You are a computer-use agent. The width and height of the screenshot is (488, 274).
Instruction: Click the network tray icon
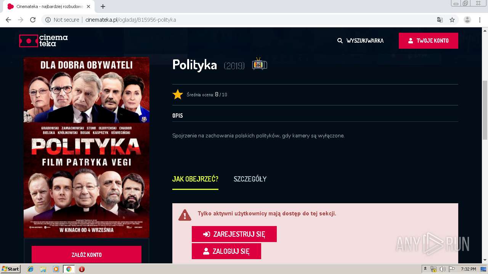(x=433, y=269)
